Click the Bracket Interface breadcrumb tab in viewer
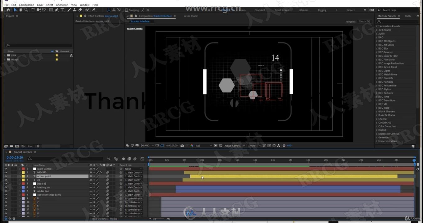 pyautogui.click(x=140, y=21)
